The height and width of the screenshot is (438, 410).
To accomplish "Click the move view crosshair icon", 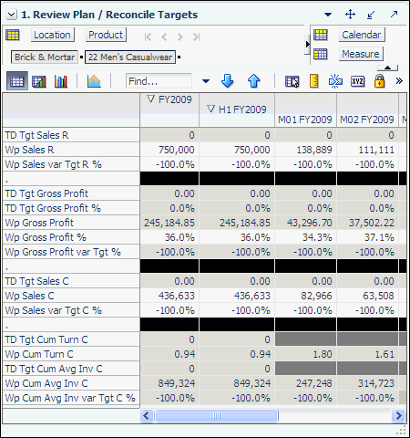I will [350, 15].
